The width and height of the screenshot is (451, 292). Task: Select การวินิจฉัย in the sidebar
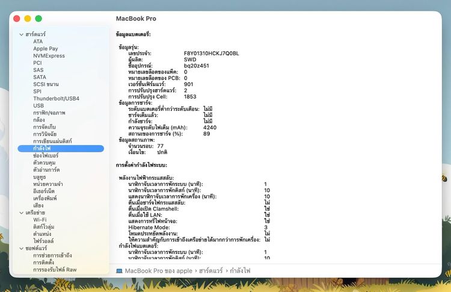(x=45, y=134)
